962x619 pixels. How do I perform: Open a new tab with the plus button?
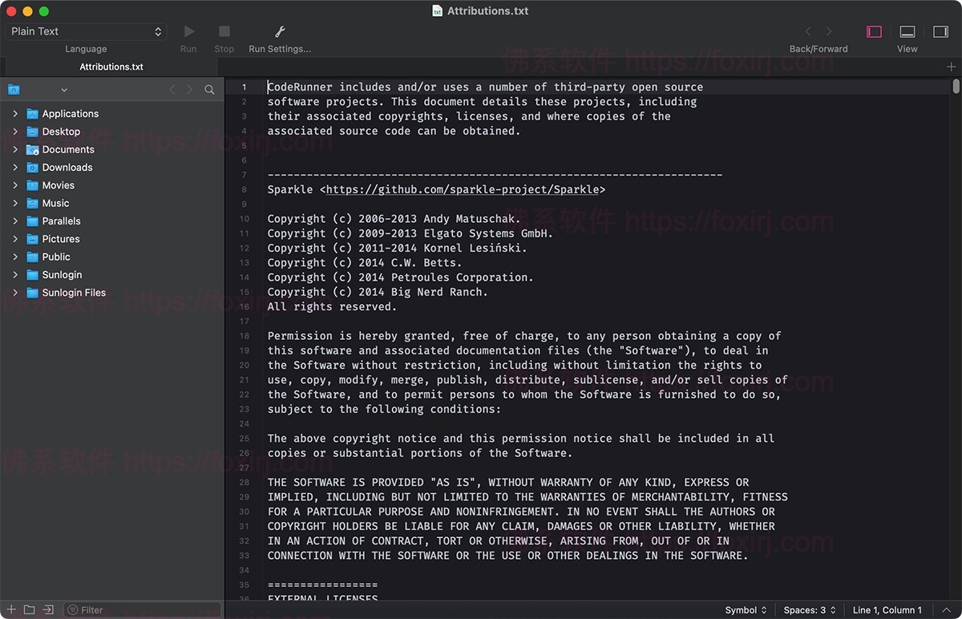(x=951, y=67)
